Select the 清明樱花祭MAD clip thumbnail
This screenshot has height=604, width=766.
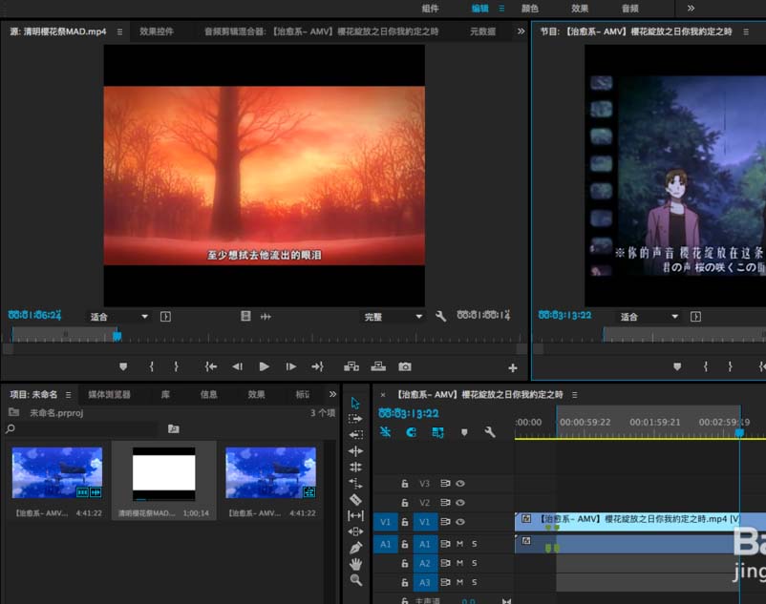tap(163, 473)
